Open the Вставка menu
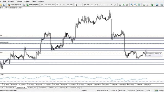164x92 pixels. coord(11,2)
